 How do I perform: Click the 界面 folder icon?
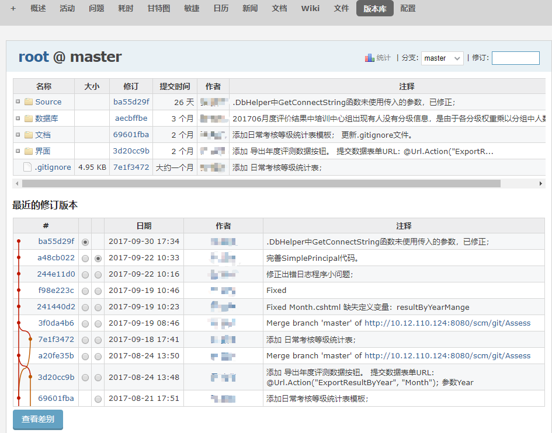click(x=28, y=151)
